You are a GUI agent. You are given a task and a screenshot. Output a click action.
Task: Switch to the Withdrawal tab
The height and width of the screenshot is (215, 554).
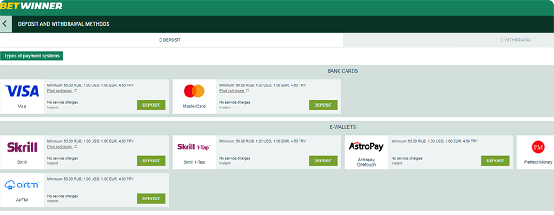(x=516, y=40)
